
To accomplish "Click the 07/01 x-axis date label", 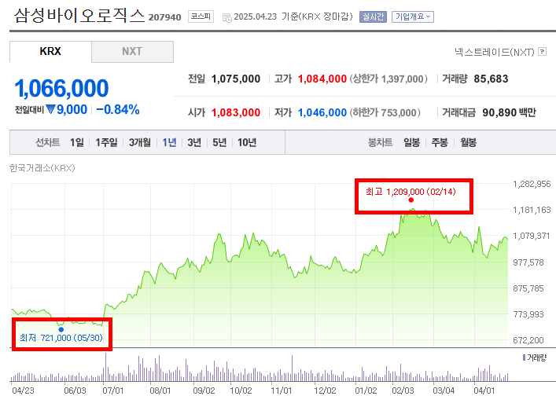I will coord(112,390).
